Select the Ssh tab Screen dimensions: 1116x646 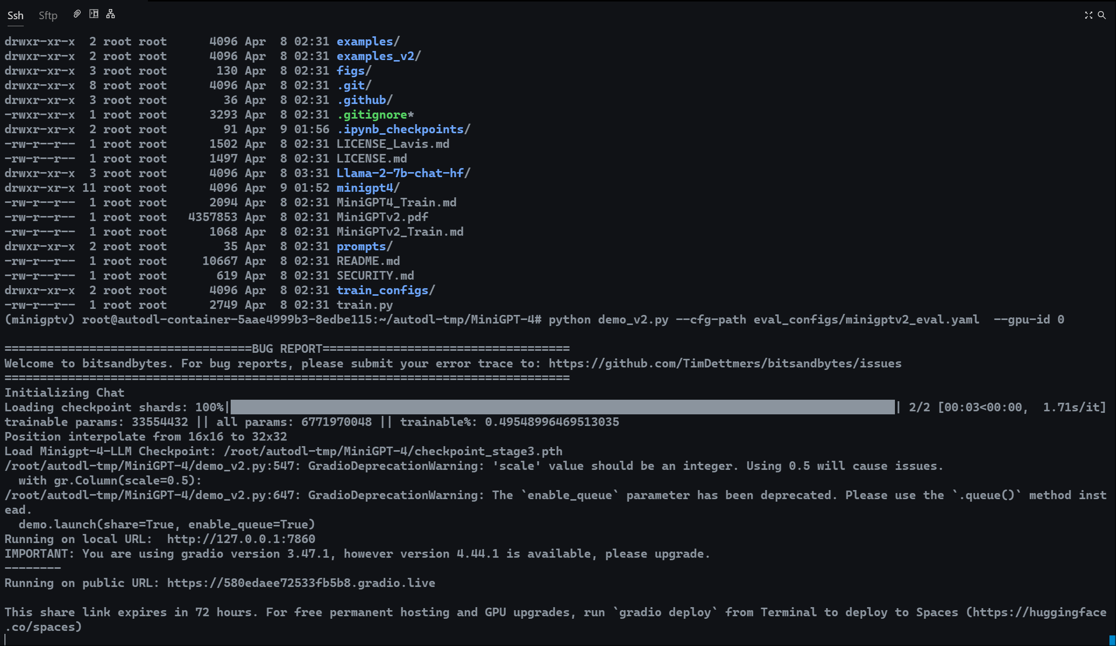15,16
